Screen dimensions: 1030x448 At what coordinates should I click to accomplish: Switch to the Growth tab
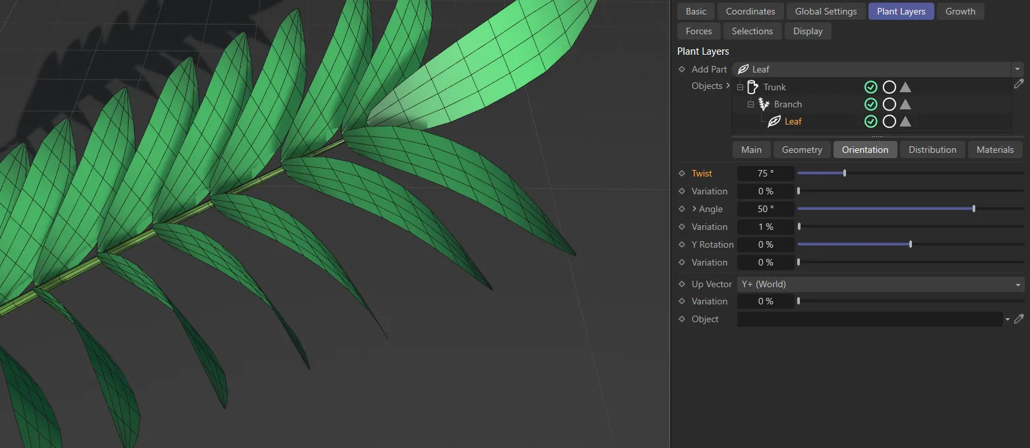(x=960, y=11)
